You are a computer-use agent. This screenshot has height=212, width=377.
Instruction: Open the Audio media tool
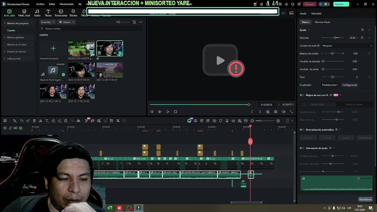[x=37, y=13]
